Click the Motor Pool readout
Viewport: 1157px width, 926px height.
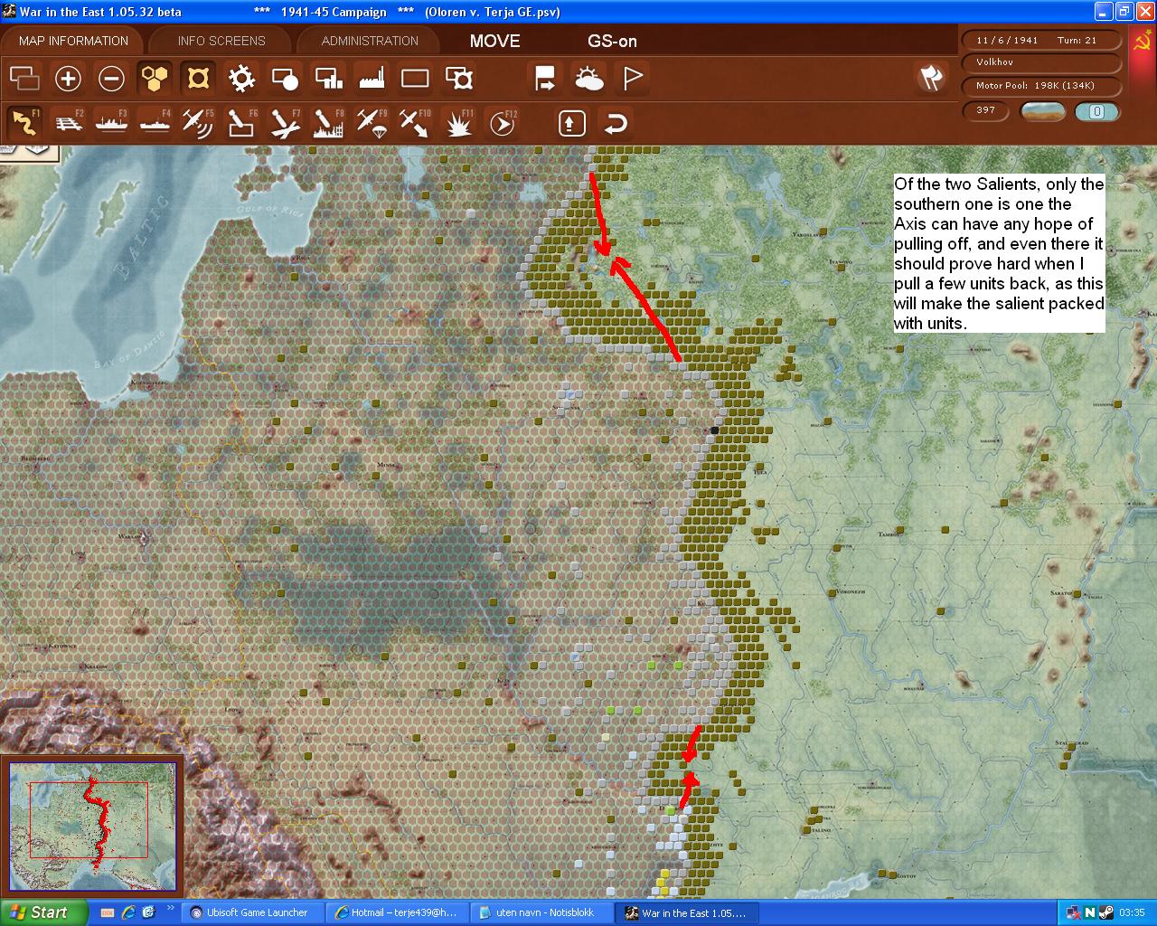pyautogui.click(x=1043, y=86)
